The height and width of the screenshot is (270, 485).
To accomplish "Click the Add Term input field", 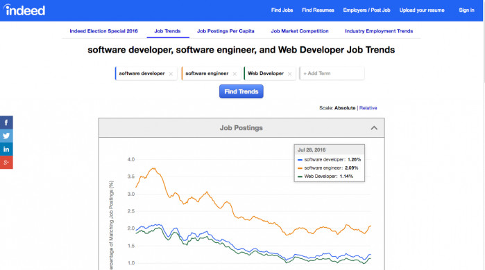I will [332, 73].
